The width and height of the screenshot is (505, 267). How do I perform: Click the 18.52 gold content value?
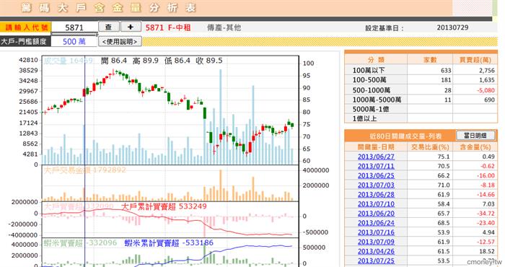487,251
